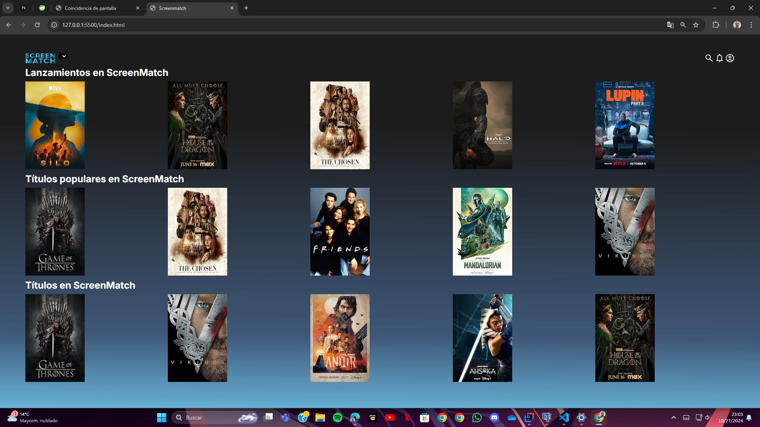Open The Chosen poster under Lanzamientos

(340, 125)
